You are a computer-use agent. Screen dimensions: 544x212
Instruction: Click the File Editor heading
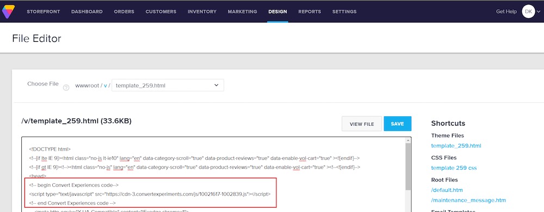point(36,39)
